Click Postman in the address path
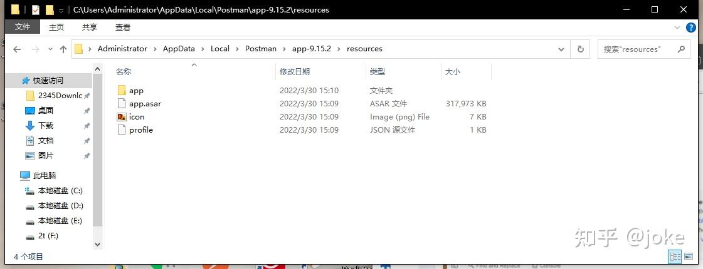Screen dimensions: 703x269 (x=261, y=49)
